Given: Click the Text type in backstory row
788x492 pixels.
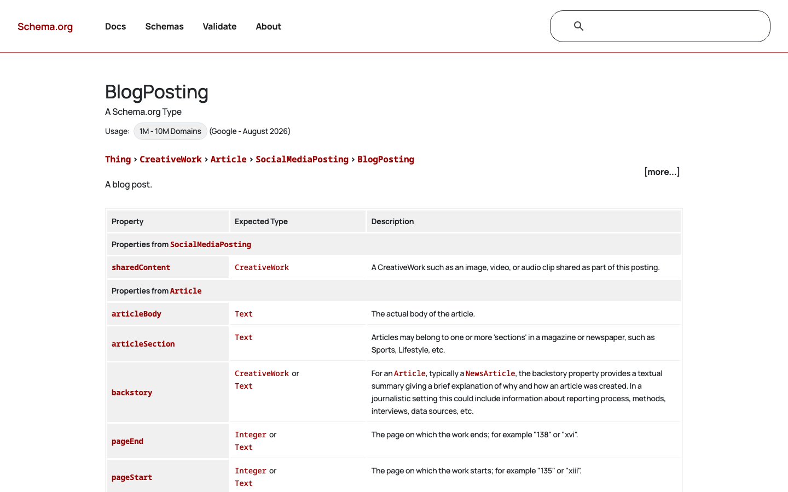Looking at the screenshot, I should pyautogui.click(x=244, y=386).
